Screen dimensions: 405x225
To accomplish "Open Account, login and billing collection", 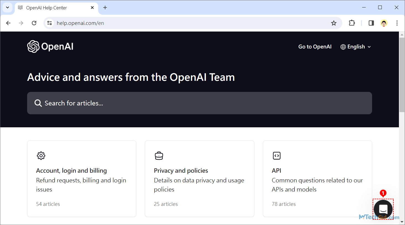I will click(x=82, y=179).
